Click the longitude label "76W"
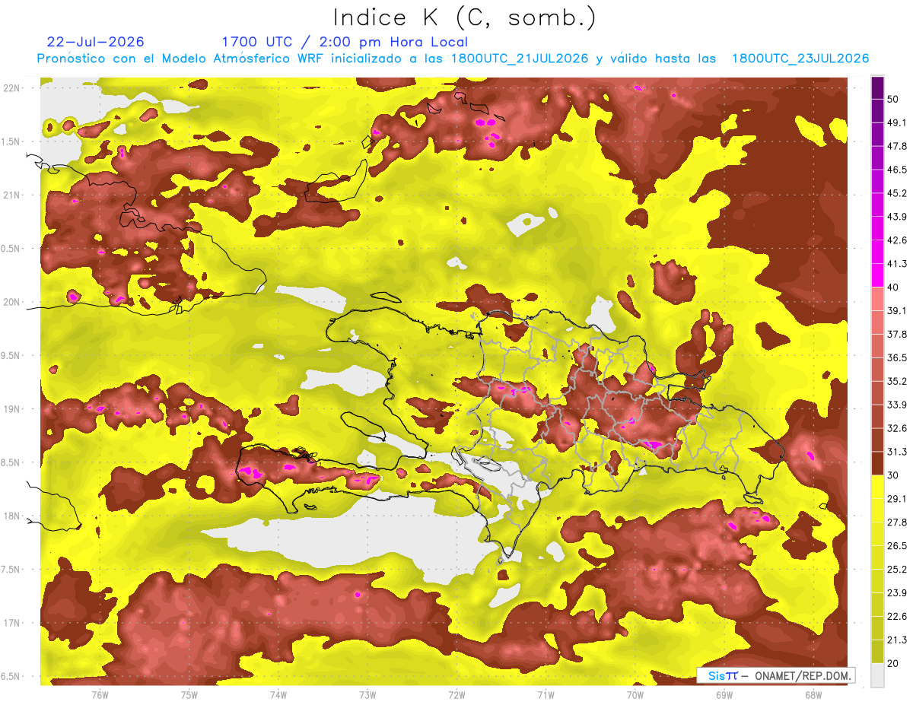 tap(99, 695)
